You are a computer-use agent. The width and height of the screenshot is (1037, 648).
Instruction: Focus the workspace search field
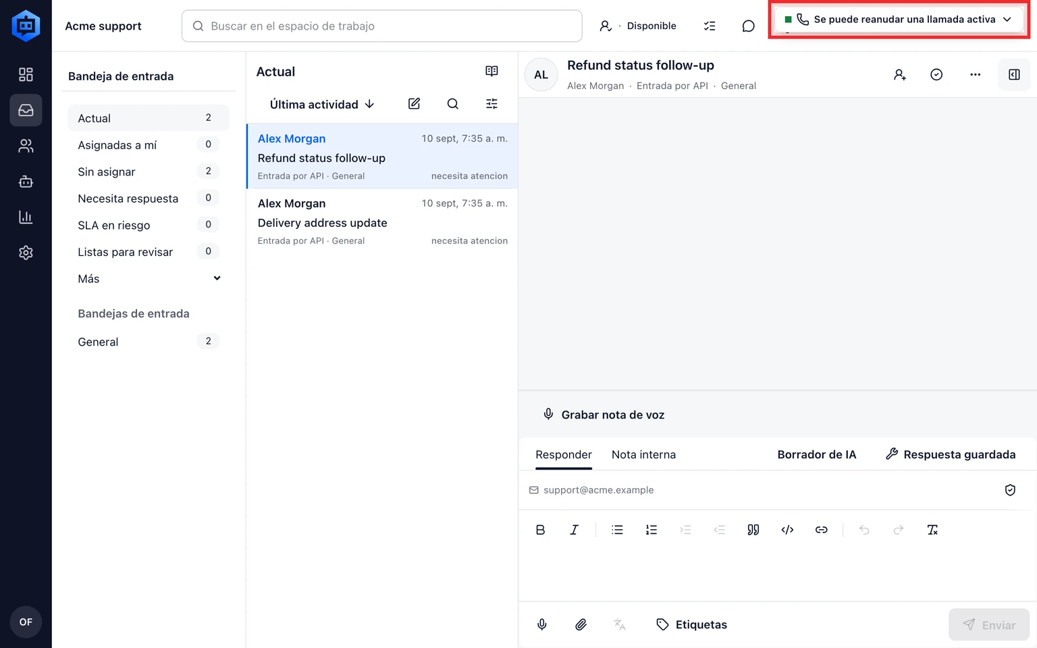(382, 26)
